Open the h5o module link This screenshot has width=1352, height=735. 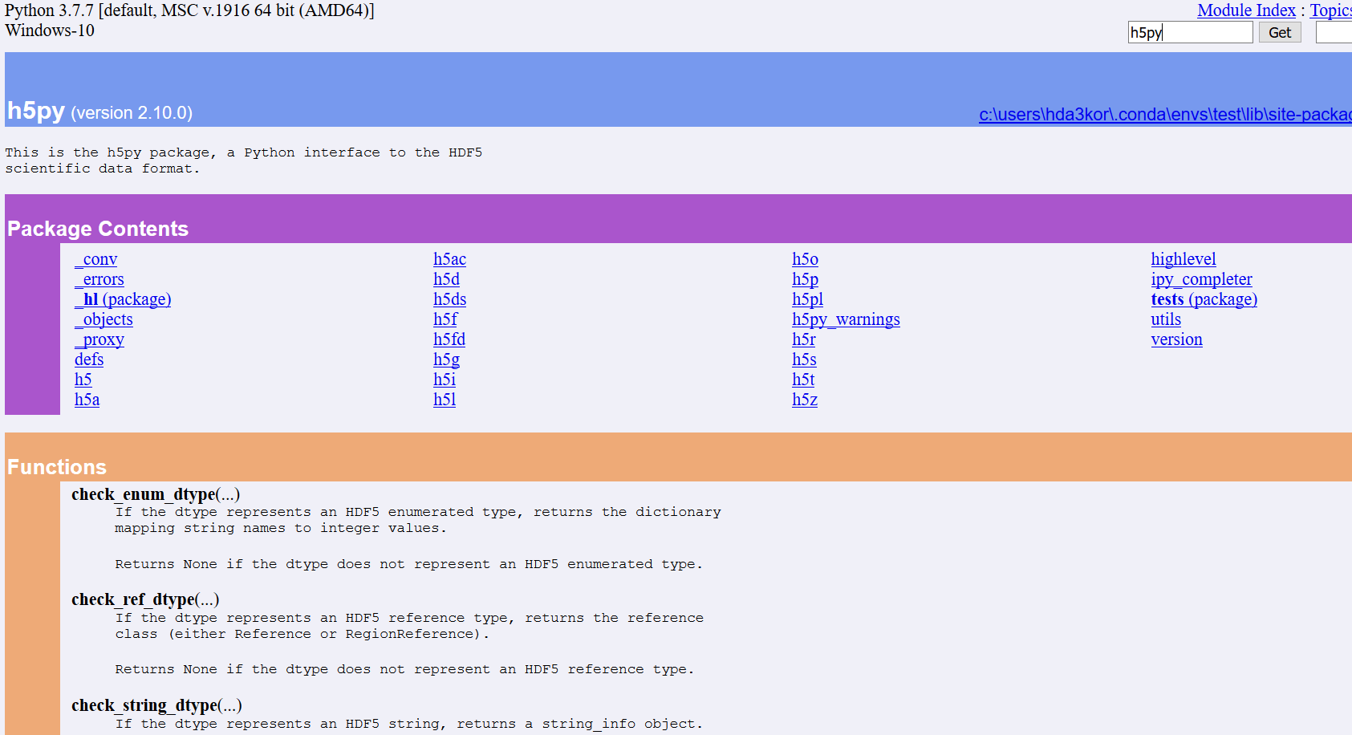(805, 259)
